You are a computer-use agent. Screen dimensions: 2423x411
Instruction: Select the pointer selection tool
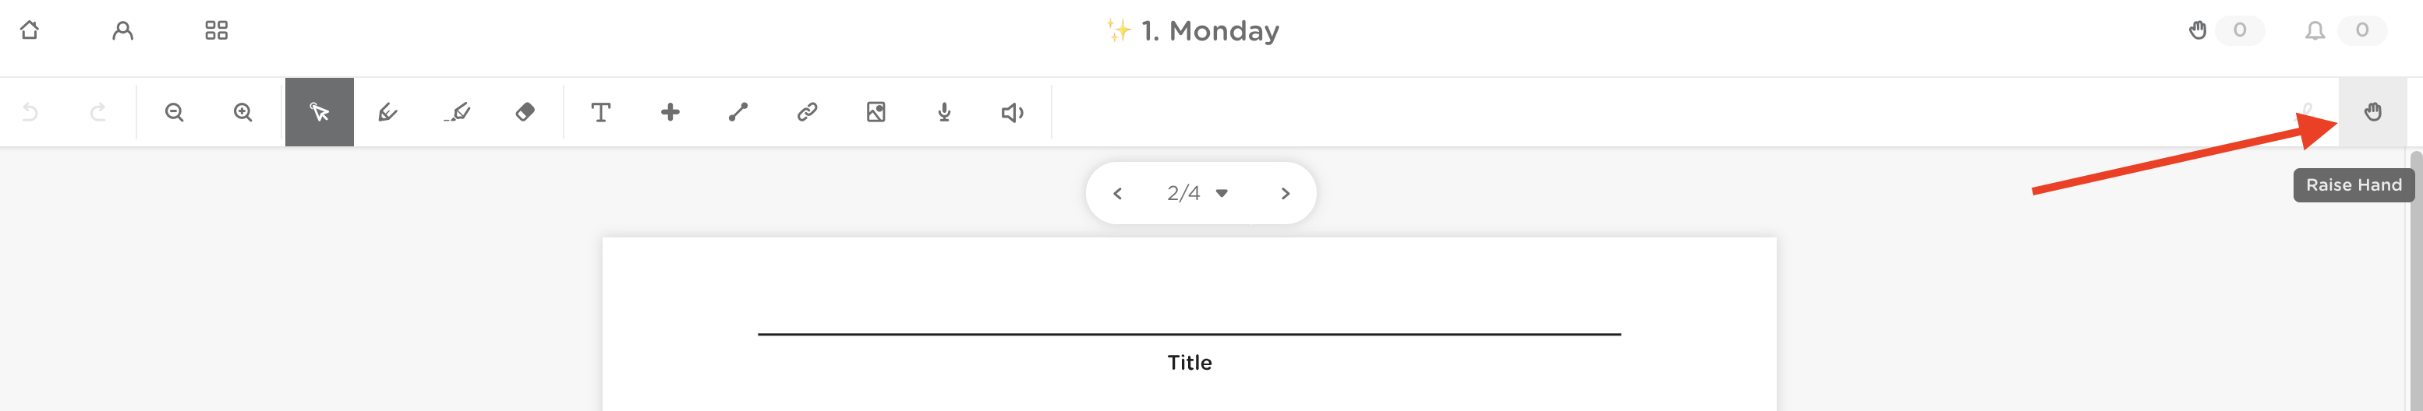tap(320, 113)
